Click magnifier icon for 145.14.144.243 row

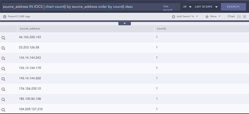[3, 59]
